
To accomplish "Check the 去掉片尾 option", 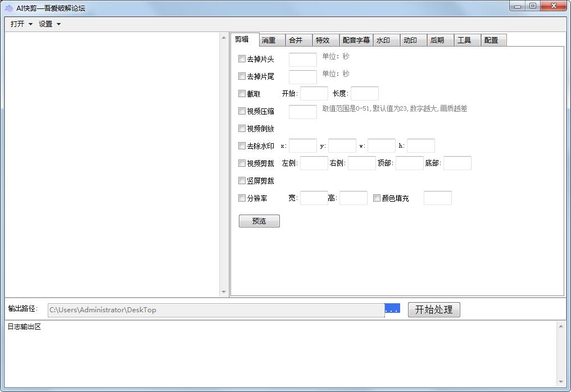I will 242,76.
